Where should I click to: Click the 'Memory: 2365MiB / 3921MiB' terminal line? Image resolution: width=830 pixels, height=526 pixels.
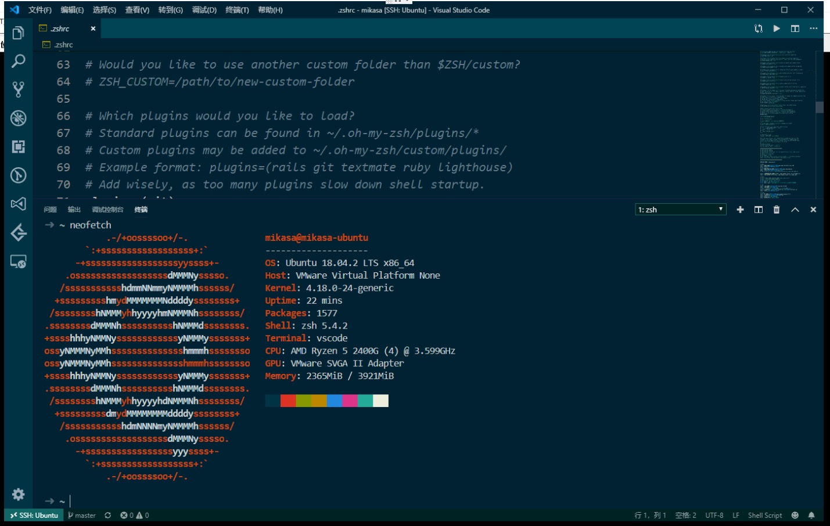tap(329, 376)
